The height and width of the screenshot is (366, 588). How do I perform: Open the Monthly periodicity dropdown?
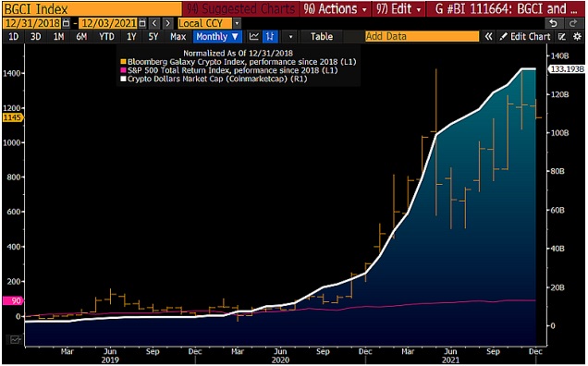coord(217,36)
